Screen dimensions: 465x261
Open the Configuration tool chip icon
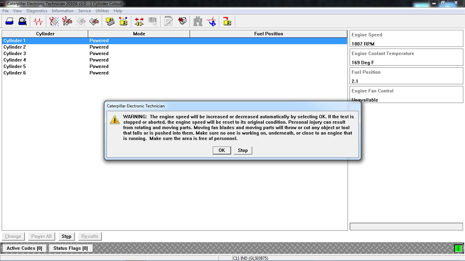(x=123, y=21)
